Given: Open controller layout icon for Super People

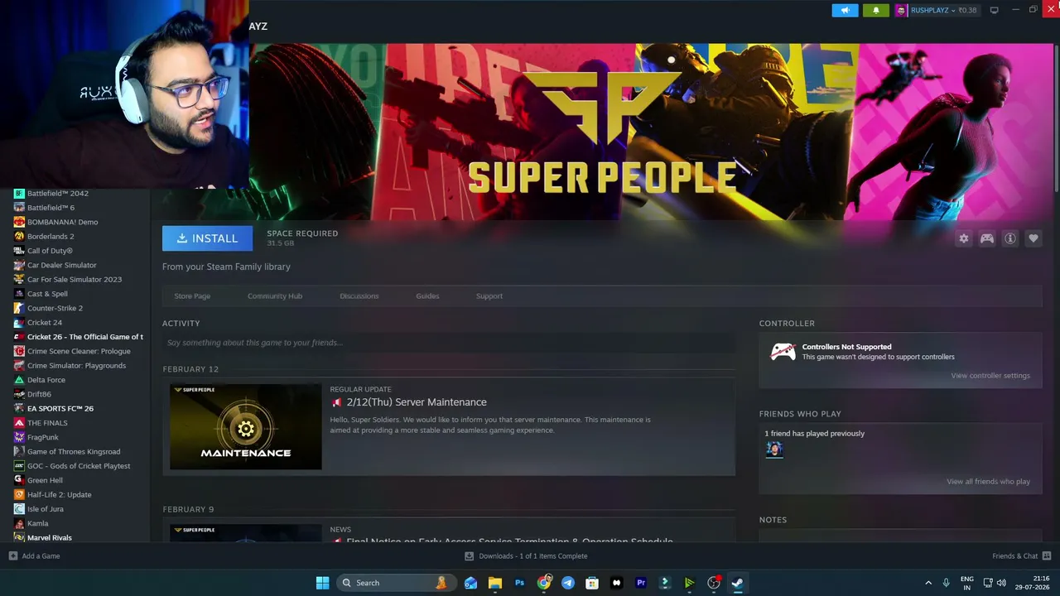Looking at the screenshot, I should [986, 238].
